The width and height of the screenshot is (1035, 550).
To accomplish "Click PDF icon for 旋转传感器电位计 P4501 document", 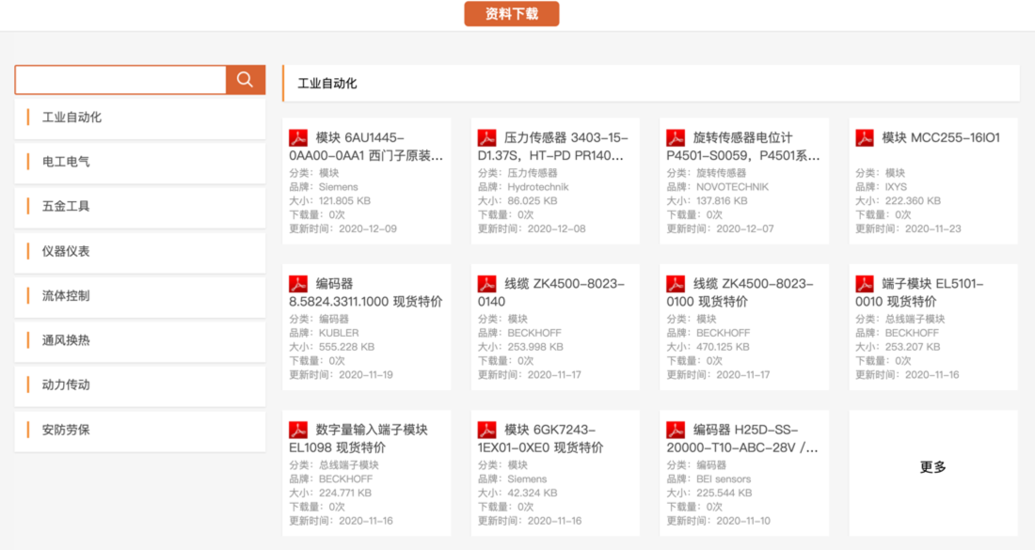I will tap(676, 138).
